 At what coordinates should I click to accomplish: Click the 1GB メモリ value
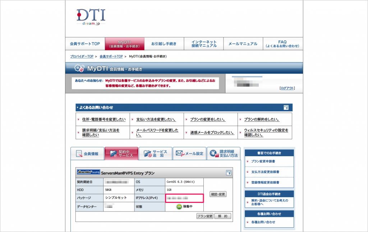pyautogui.click(x=169, y=190)
